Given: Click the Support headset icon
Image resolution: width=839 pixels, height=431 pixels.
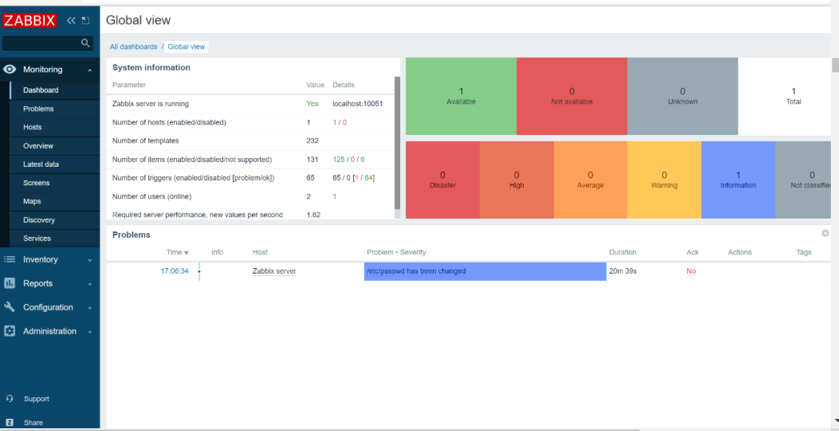Looking at the screenshot, I should coord(9,399).
